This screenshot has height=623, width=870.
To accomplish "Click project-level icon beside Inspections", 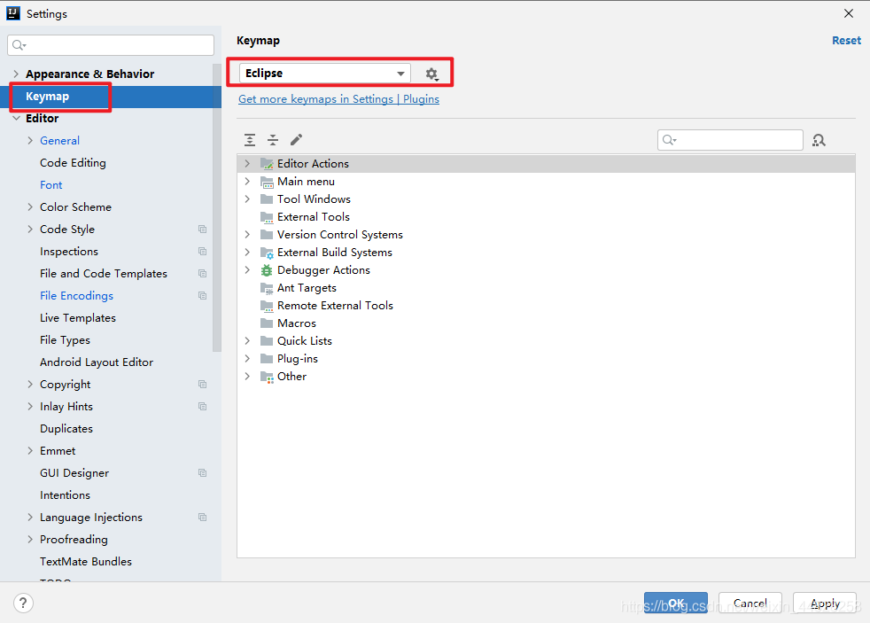I will 203,252.
